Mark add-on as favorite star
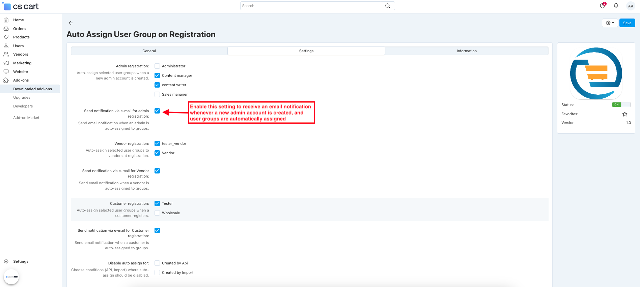640x287 pixels. coord(624,114)
